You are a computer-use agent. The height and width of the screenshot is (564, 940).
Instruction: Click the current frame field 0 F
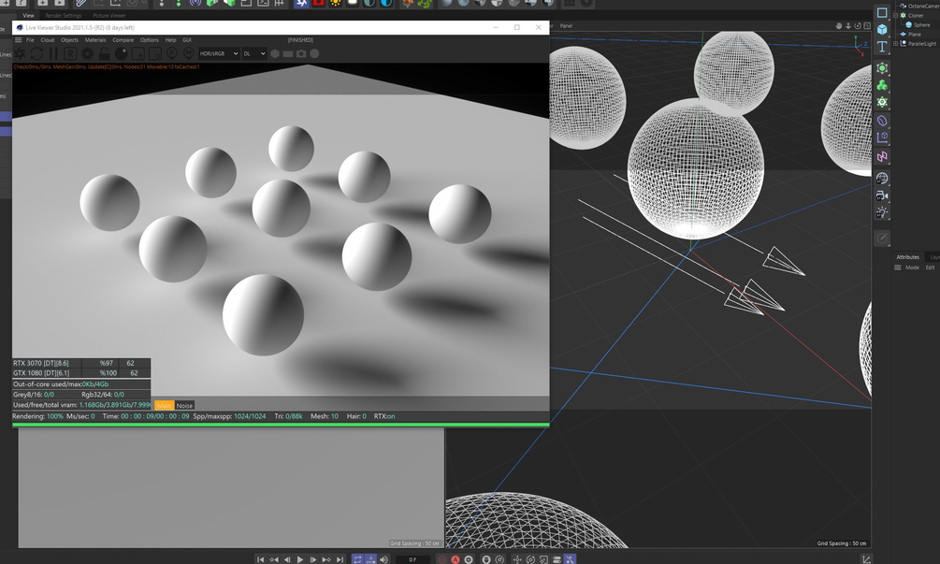[x=412, y=559]
